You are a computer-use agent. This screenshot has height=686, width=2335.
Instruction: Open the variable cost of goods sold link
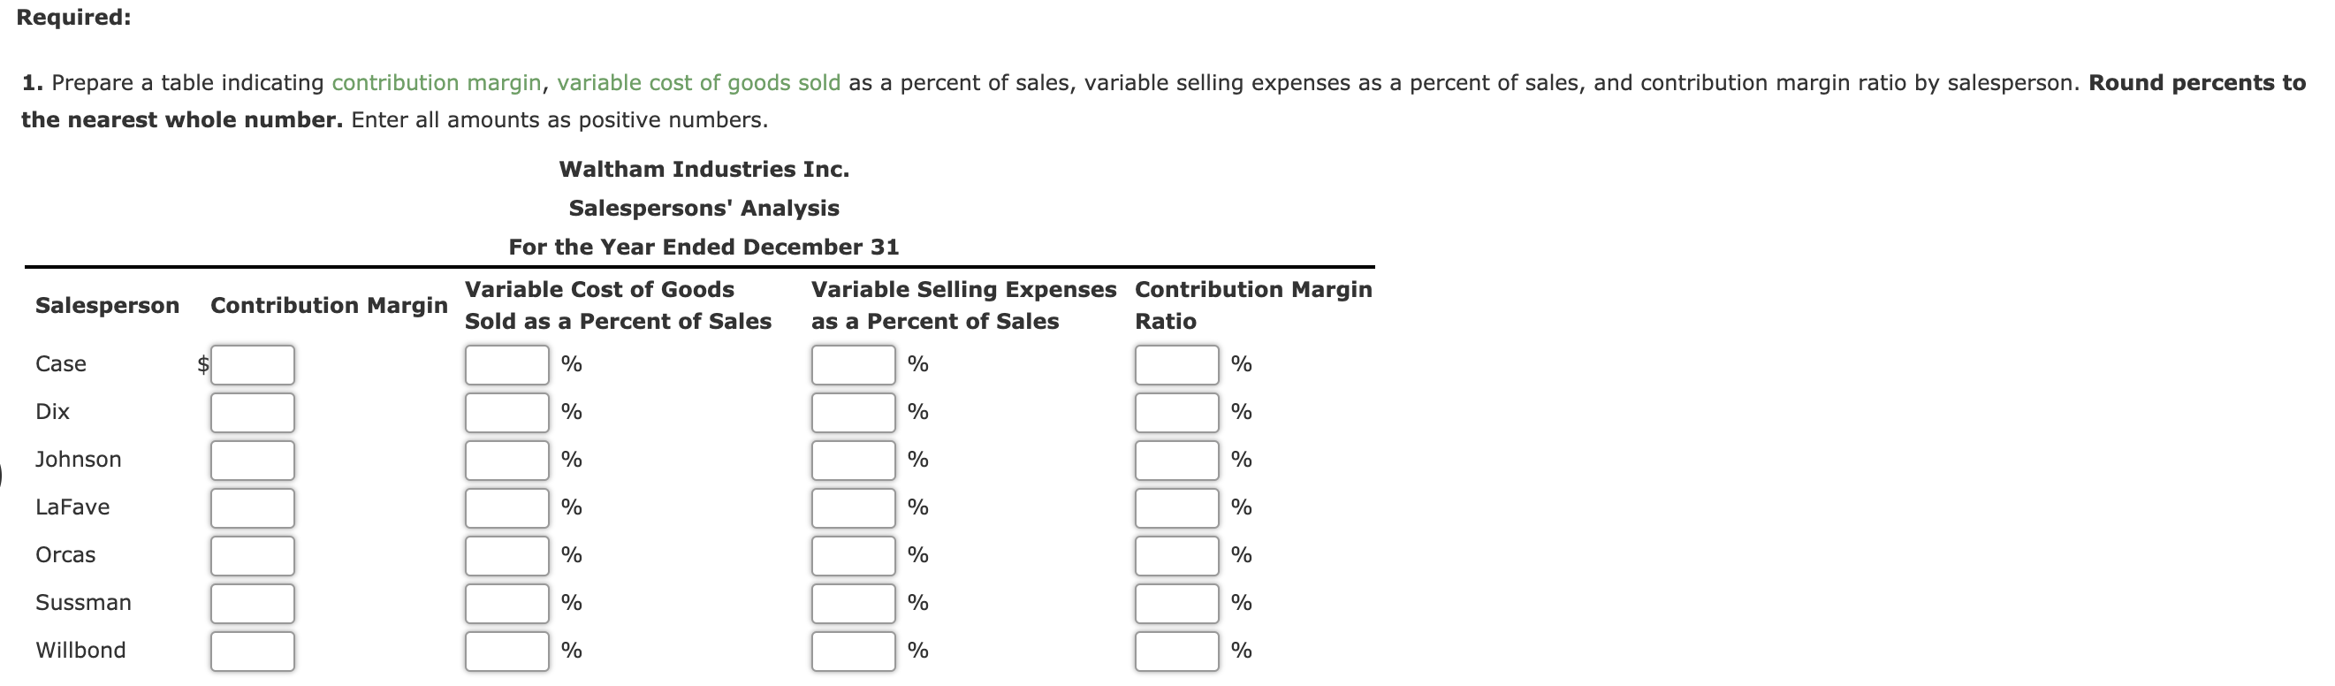tap(699, 83)
